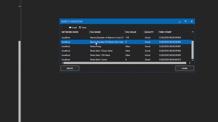Screen dimensions: 218x122
Task: Click the False value of Tanks.Pump
Action: tap(128, 46)
